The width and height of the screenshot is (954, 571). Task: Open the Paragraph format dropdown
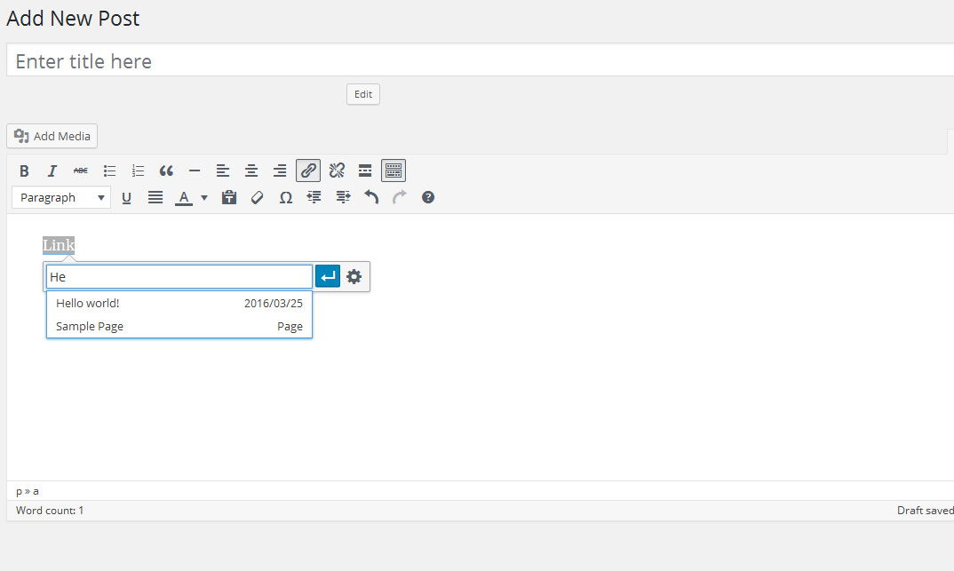[x=61, y=198]
